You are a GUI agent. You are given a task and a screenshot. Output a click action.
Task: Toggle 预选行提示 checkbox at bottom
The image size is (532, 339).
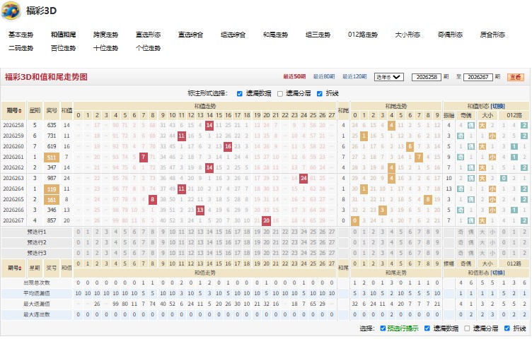[x=383, y=328]
